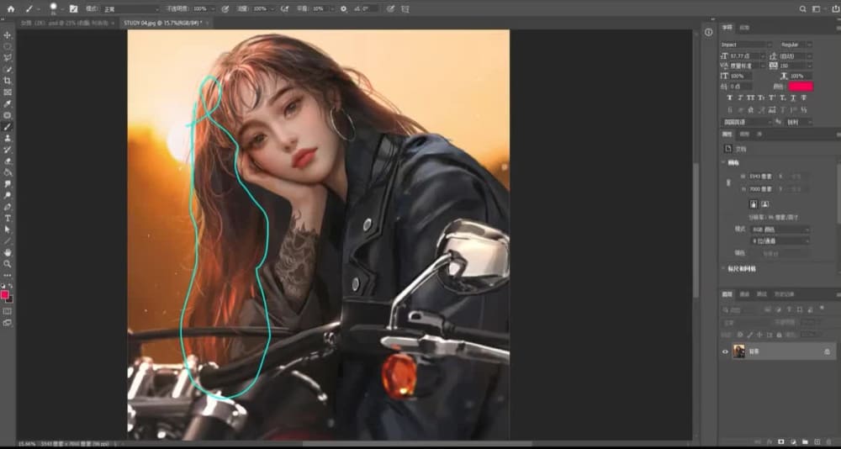
Task: Create a new layer
Action: click(x=817, y=441)
